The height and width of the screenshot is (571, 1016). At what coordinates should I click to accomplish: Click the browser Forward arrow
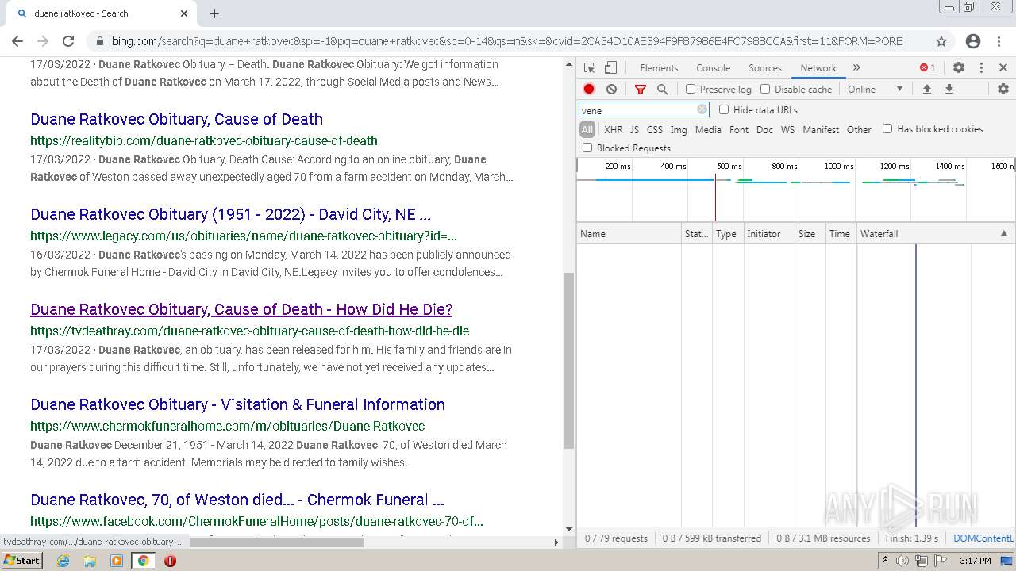tap(43, 41)
